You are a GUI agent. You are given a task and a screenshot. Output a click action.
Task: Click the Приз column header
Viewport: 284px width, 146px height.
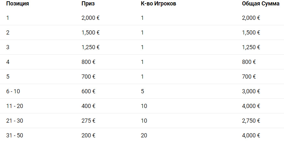click(x=88, y=4)
